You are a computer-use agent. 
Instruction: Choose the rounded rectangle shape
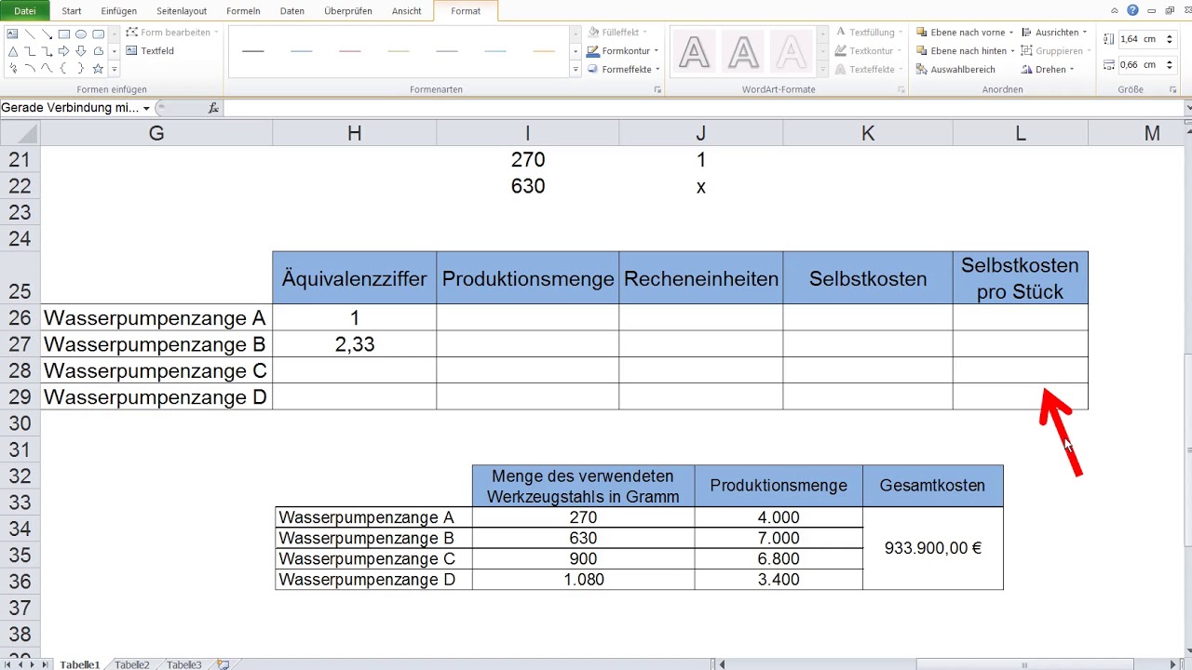pyautogui.click(x=98, y=34)
